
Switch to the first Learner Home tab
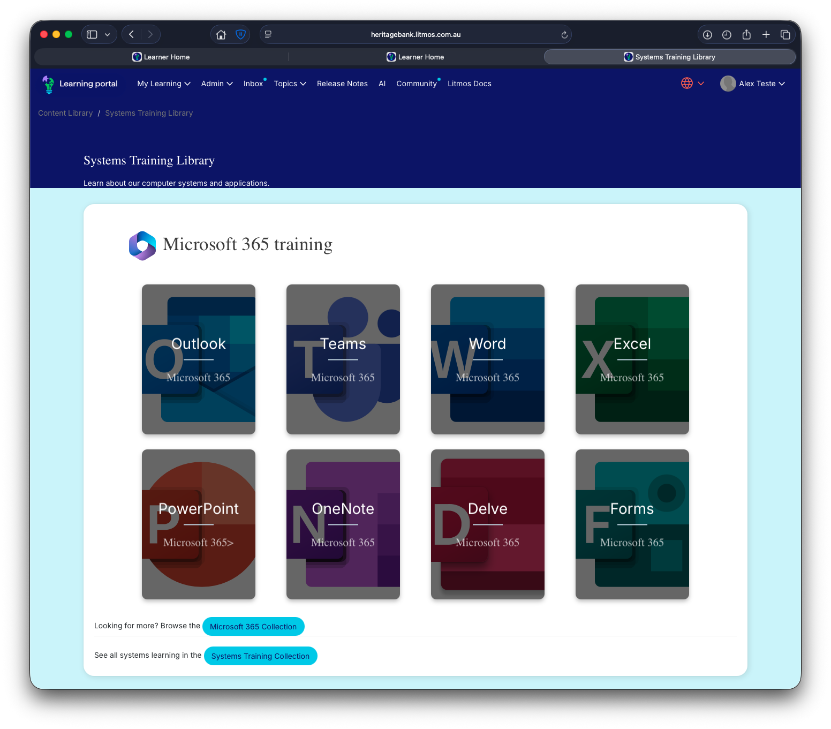tap(161, 57)
